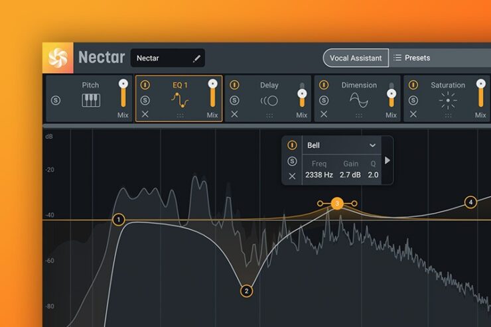Adjust the Delay Mix slider

302,95
